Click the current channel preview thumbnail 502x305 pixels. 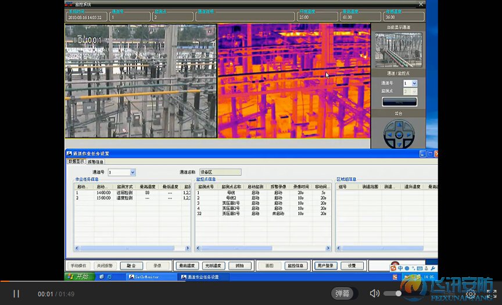tap(398, 50)
